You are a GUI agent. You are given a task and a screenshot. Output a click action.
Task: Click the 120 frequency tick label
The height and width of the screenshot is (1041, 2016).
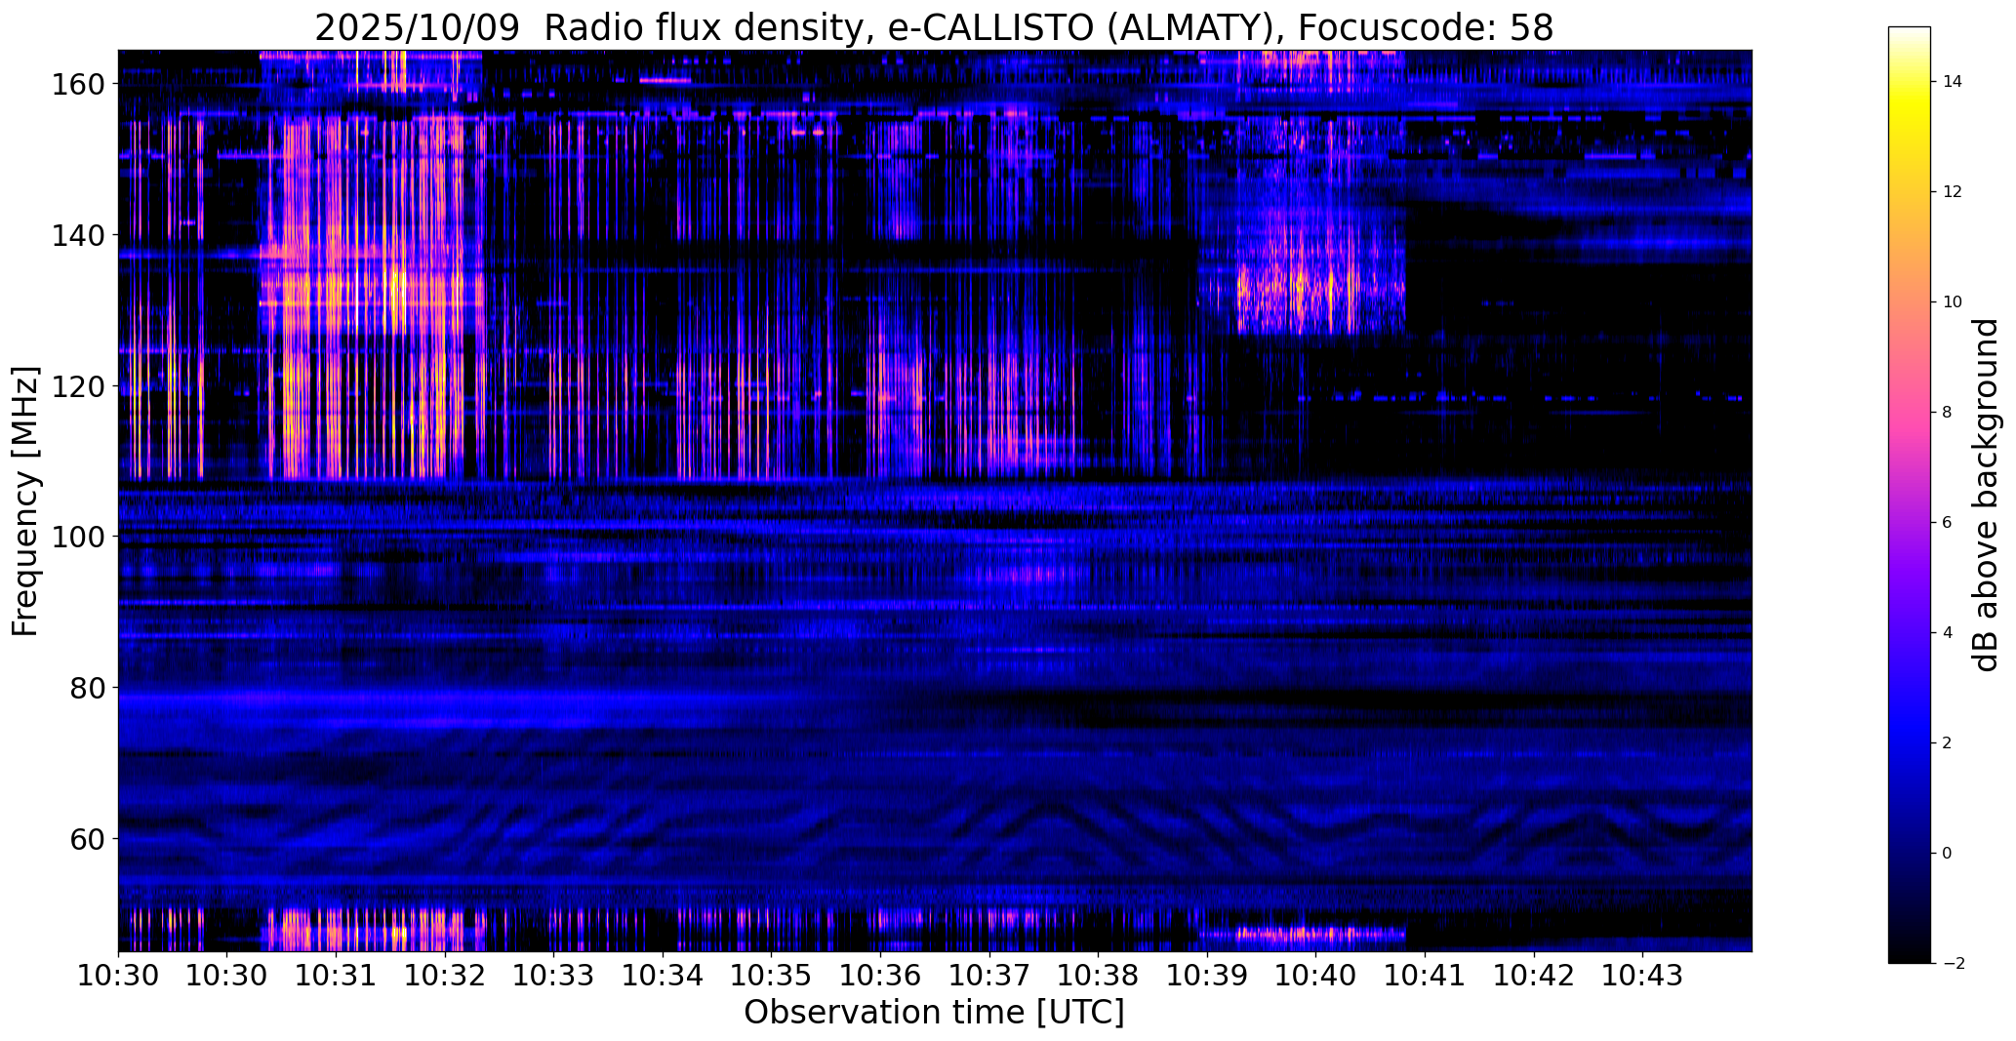click(77, 386)
